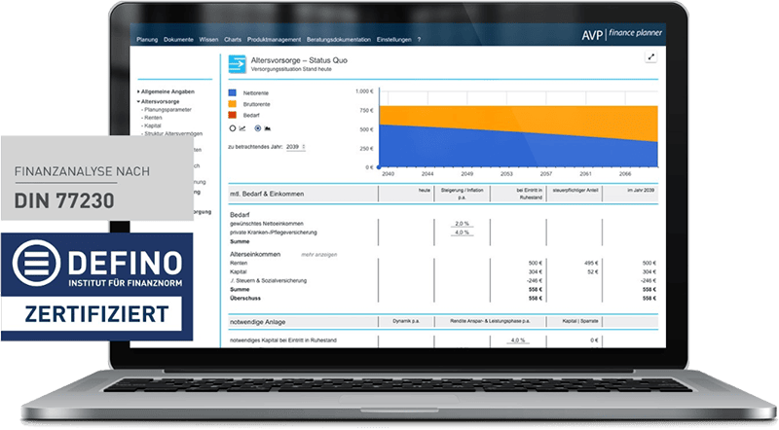Click the AVP finance planner logo
The width and height of the screenshot is (779, 430).
[621, 34]
